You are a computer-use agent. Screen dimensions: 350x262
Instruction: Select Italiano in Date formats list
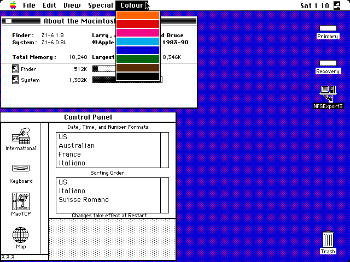[108, 163]
